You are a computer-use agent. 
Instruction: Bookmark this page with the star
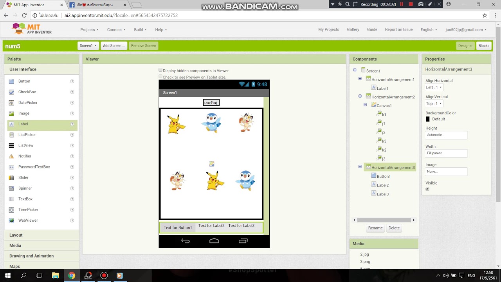pos(485,15)
